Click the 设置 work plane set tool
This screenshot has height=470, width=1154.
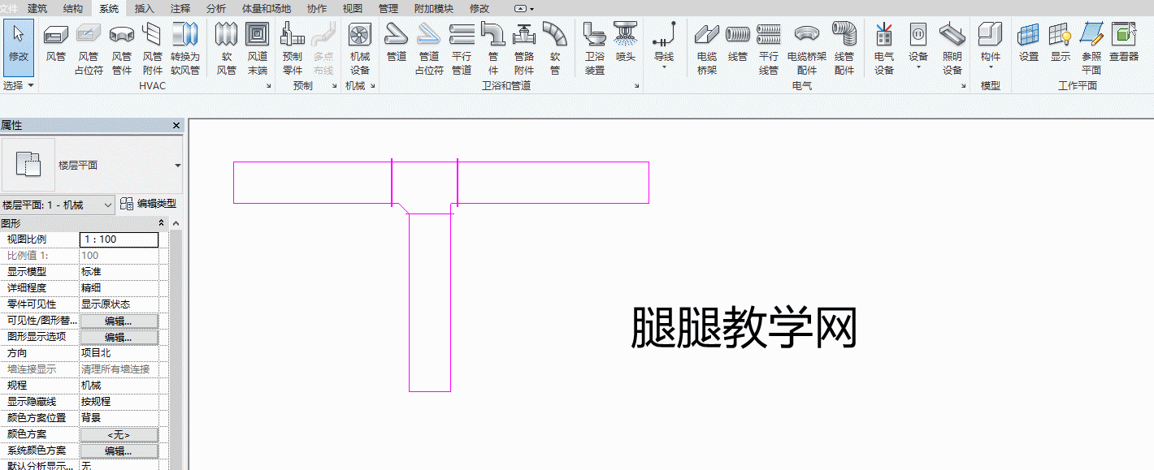1029,42
